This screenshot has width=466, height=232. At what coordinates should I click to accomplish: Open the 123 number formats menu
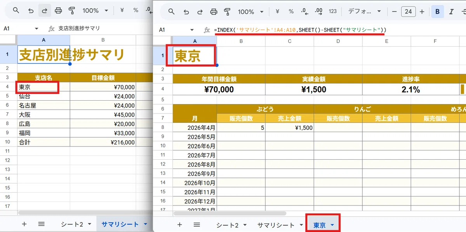point(333,12)
